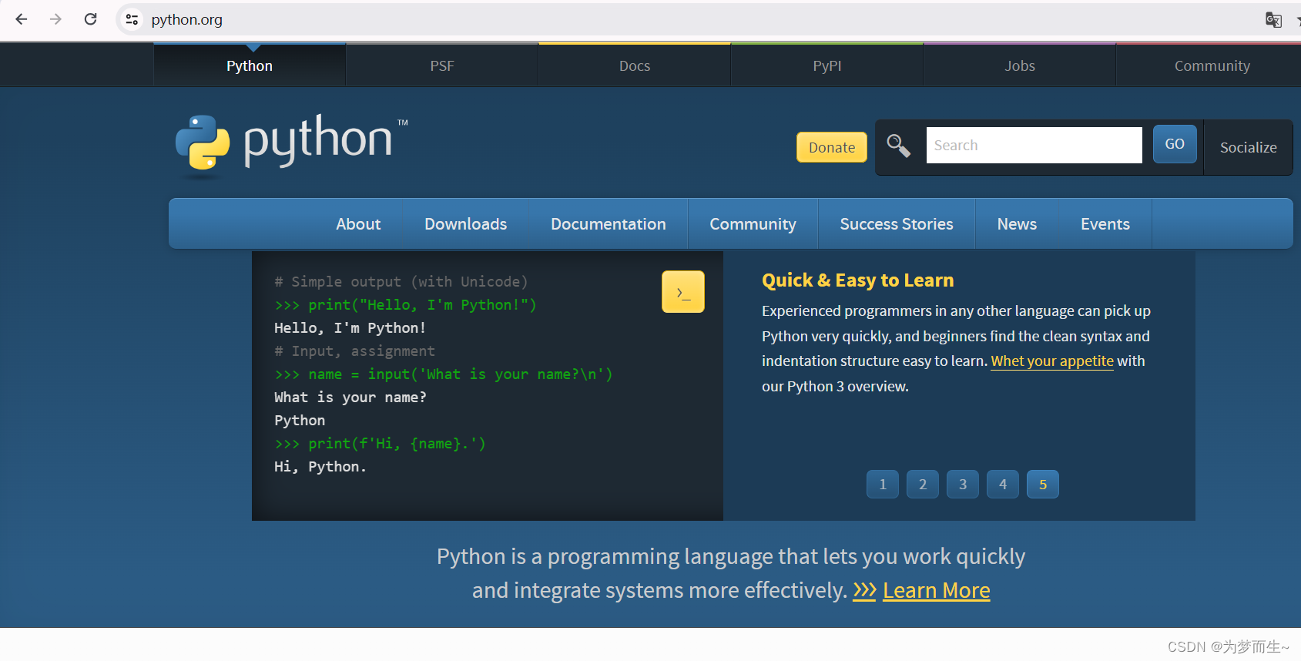Click the Learn More link
This screenshot has height=661, width=1301.
tap(937, 591)
